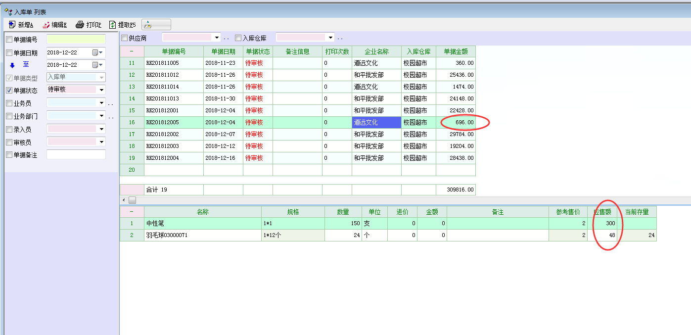Open calendar picker for 单据日期 start date
The width and height of the screenshot is (691, 335).
coord(95,52)
